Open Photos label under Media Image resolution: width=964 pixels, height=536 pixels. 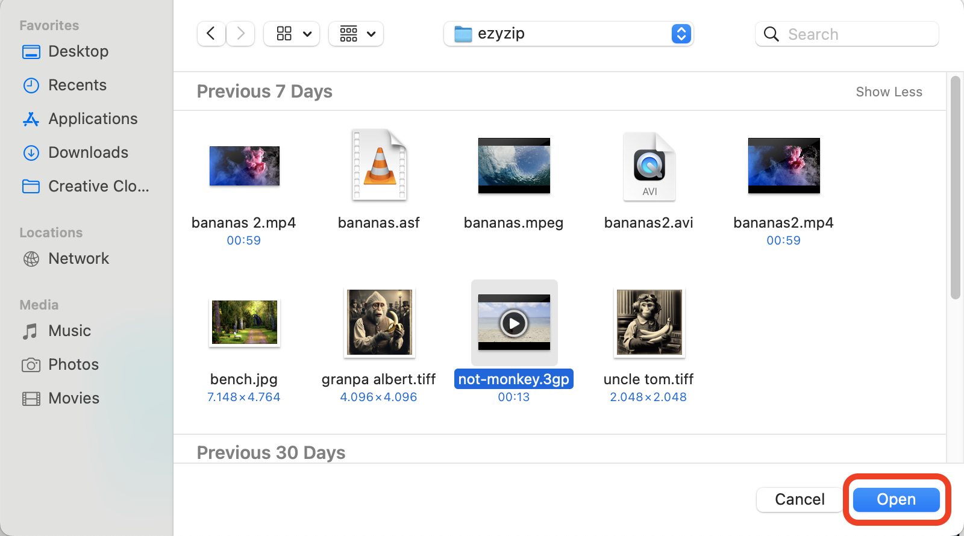pyautogui.click(x=74, y=365)
